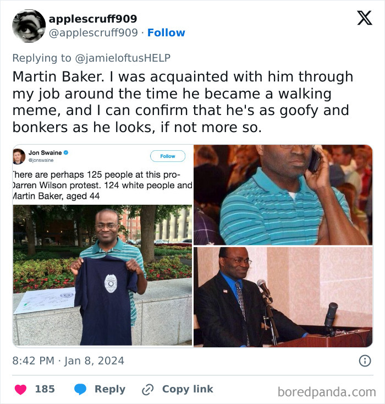This screenshot has height=404, width=385.
Task: Open photo of man at podium
Action: click(x=283, y=297)
